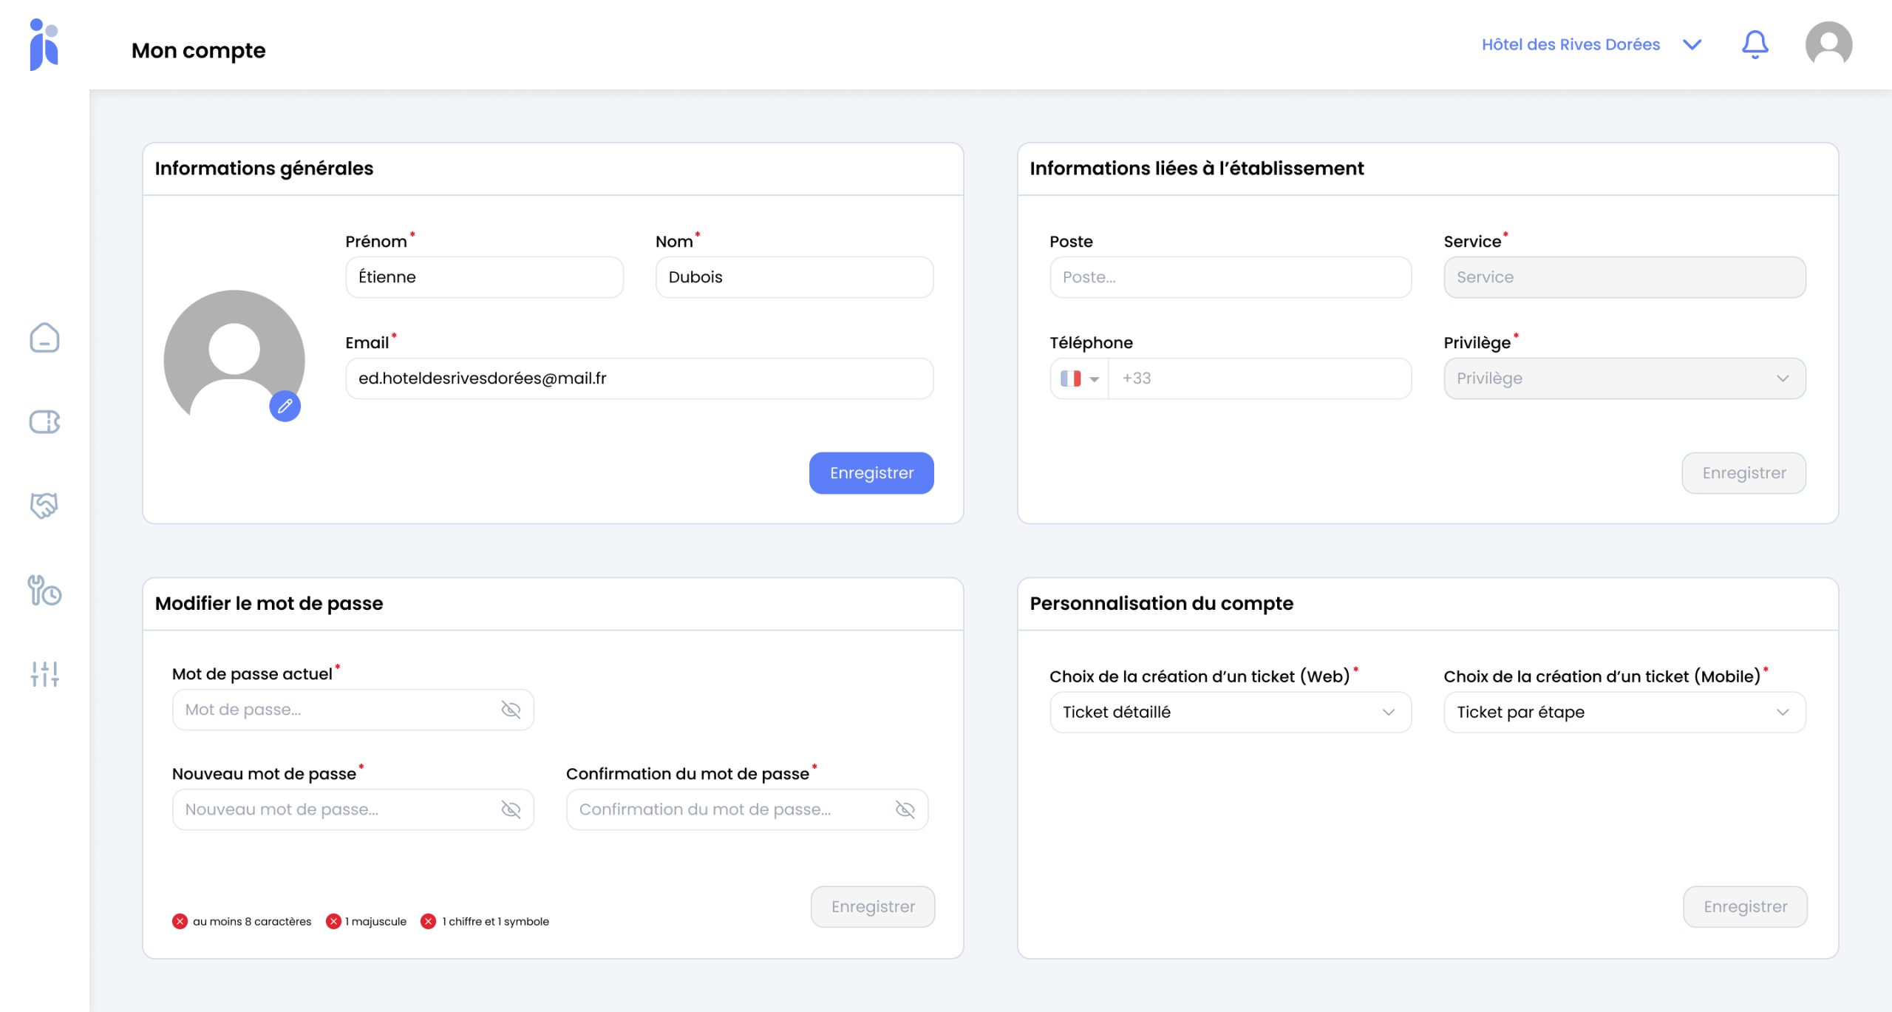This screenshot has height=1012, width=1892.
Task: Save general information with Enregistrer
Action: click(871, 473)
